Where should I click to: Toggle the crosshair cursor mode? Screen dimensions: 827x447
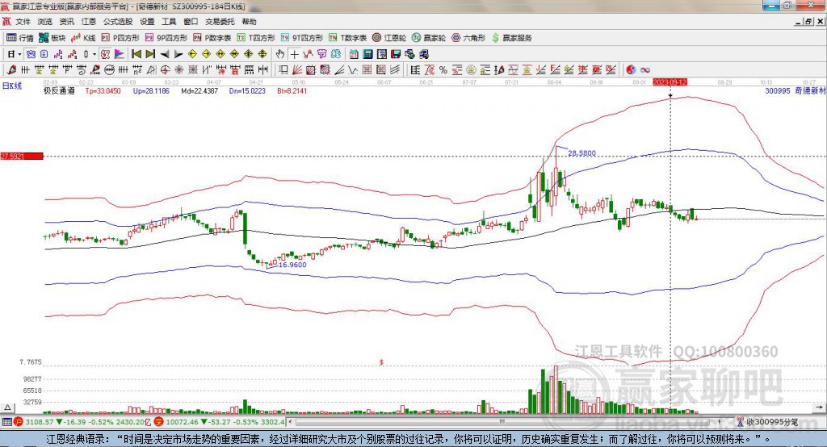294,54
